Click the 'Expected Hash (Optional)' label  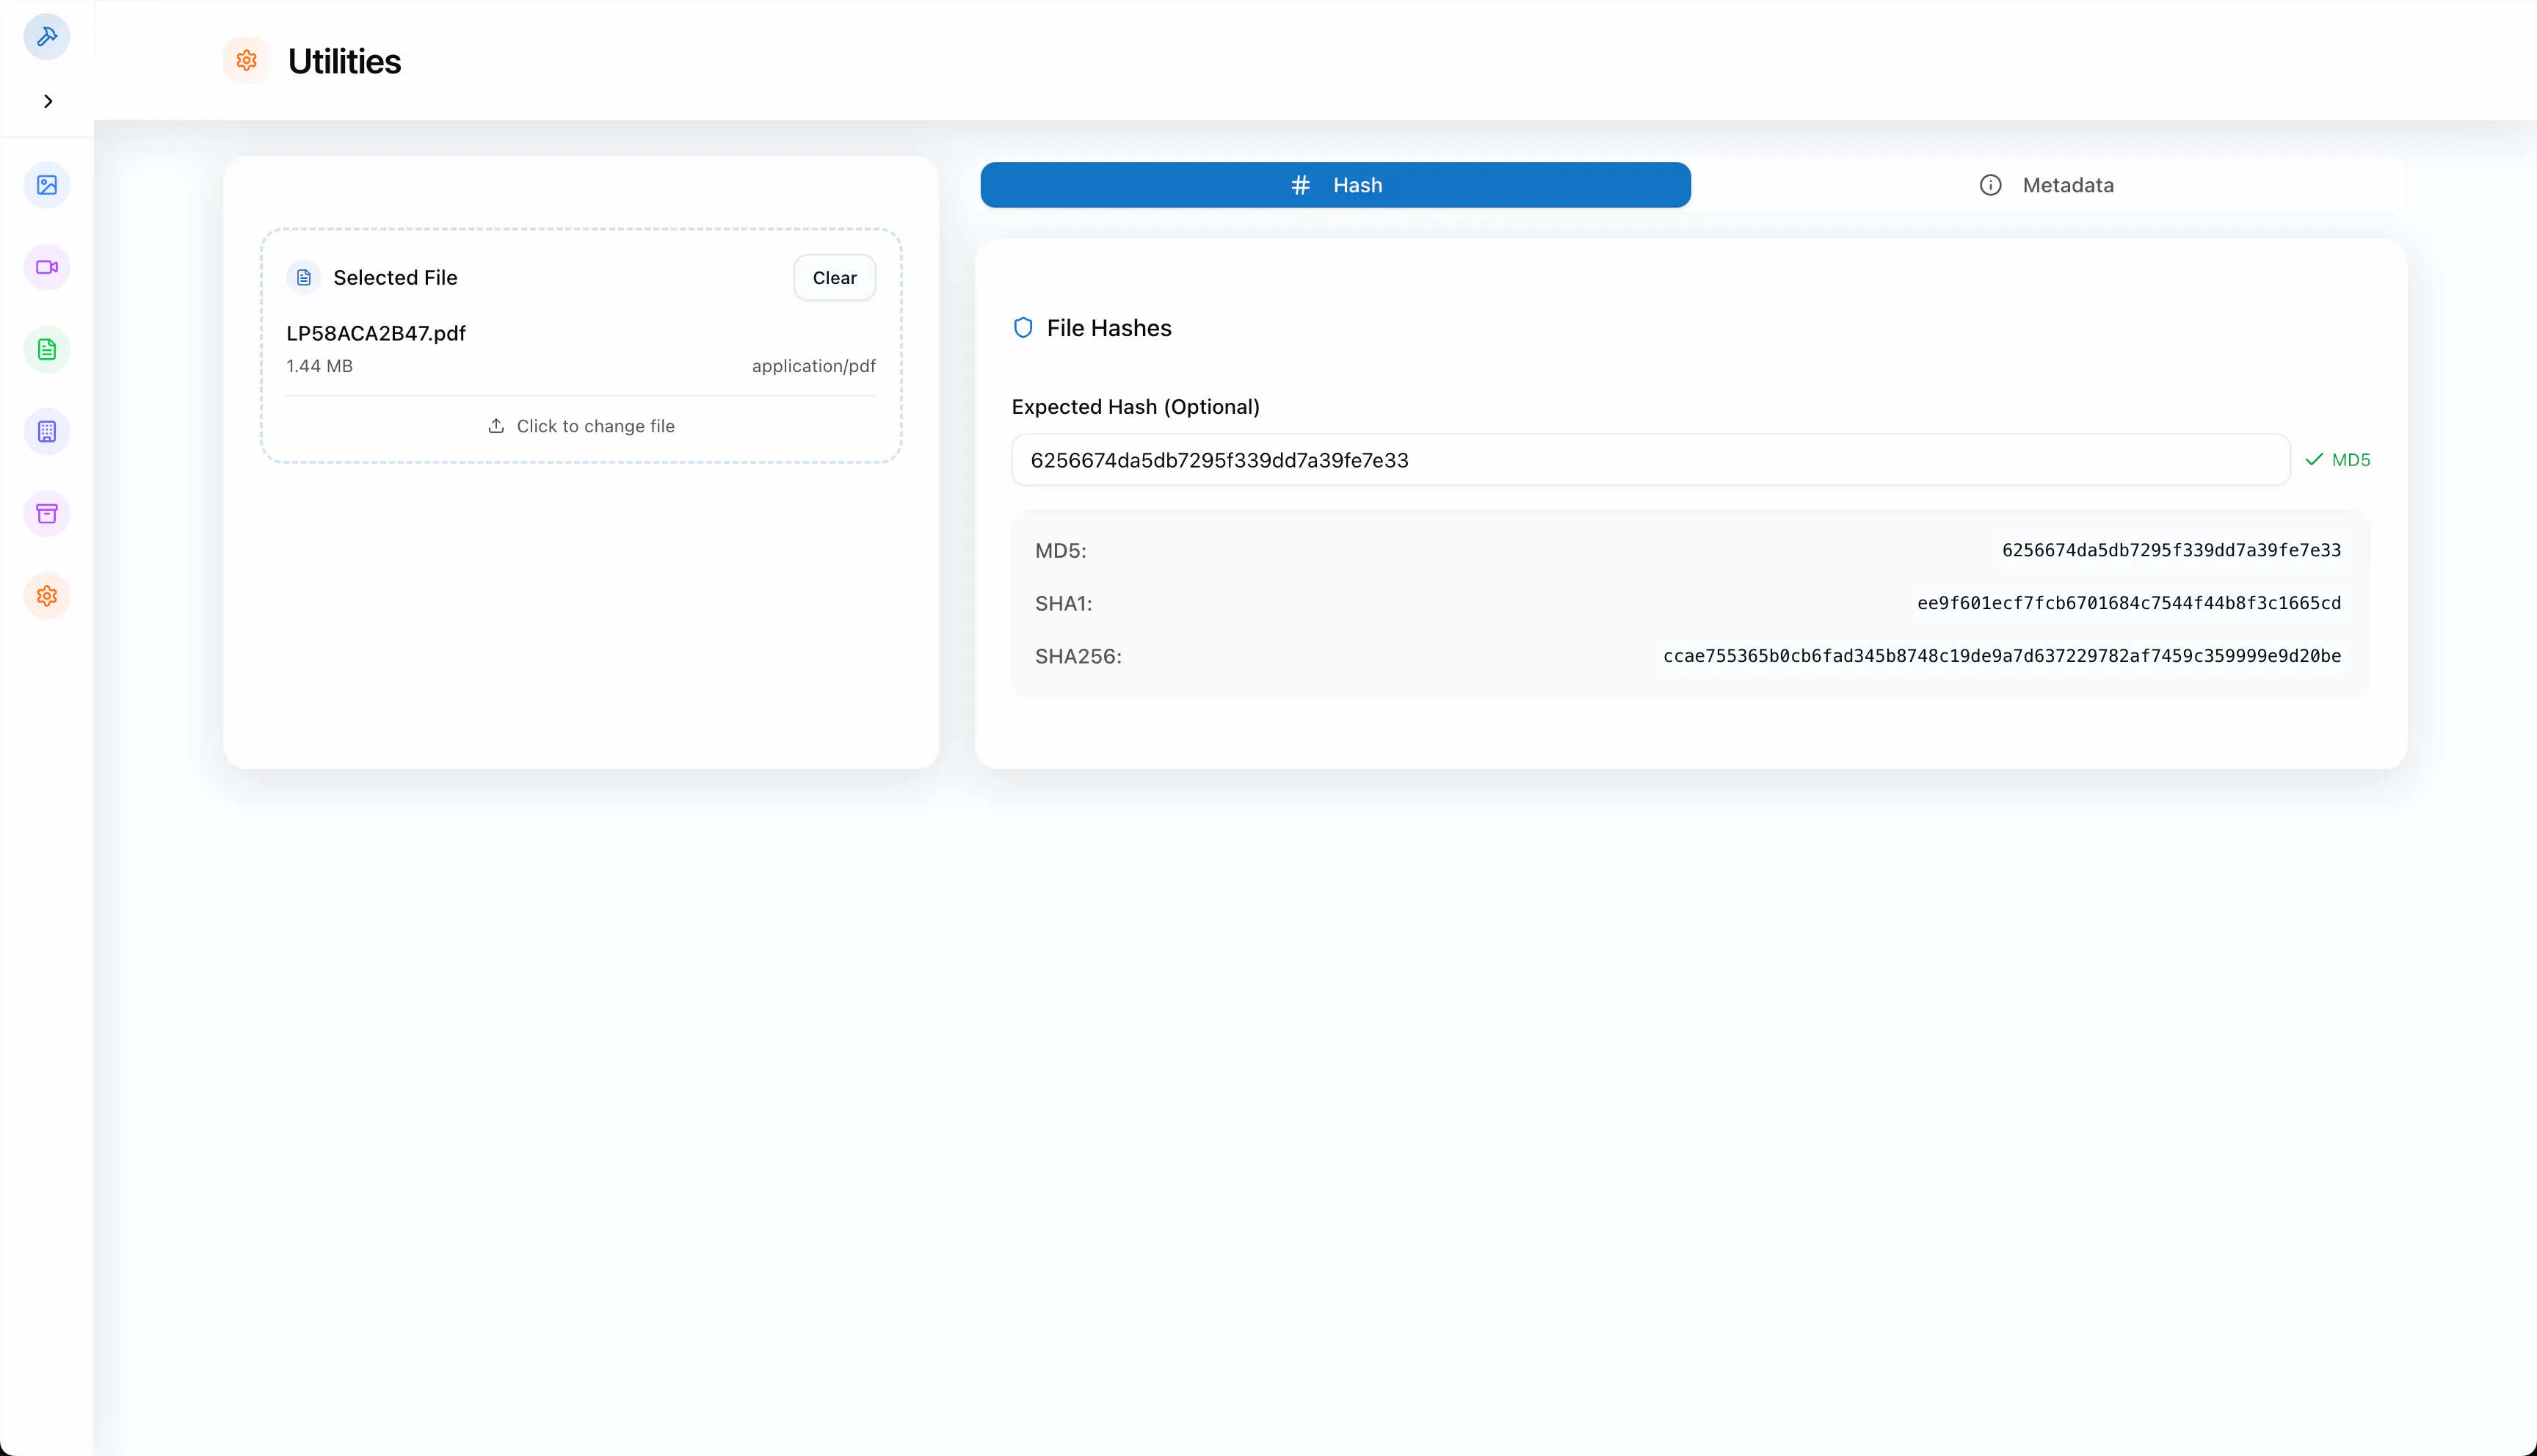point(1135,407)
